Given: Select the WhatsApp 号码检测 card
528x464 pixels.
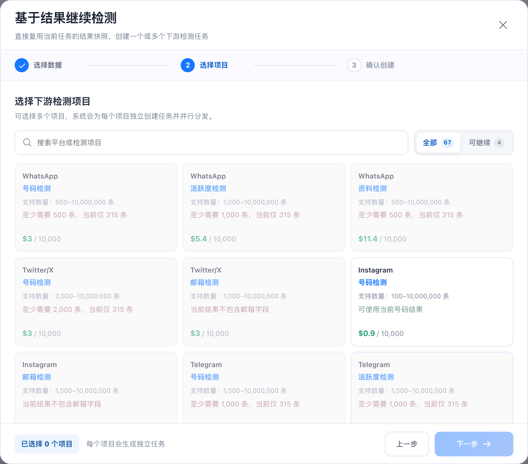Looking at the screenshot, I should [x=96, y=208].
